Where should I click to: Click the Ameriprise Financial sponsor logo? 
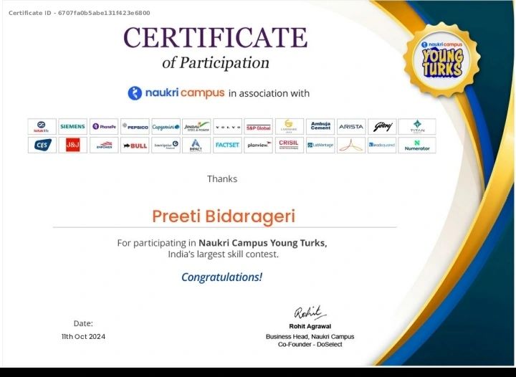click(x=166, y=145)
